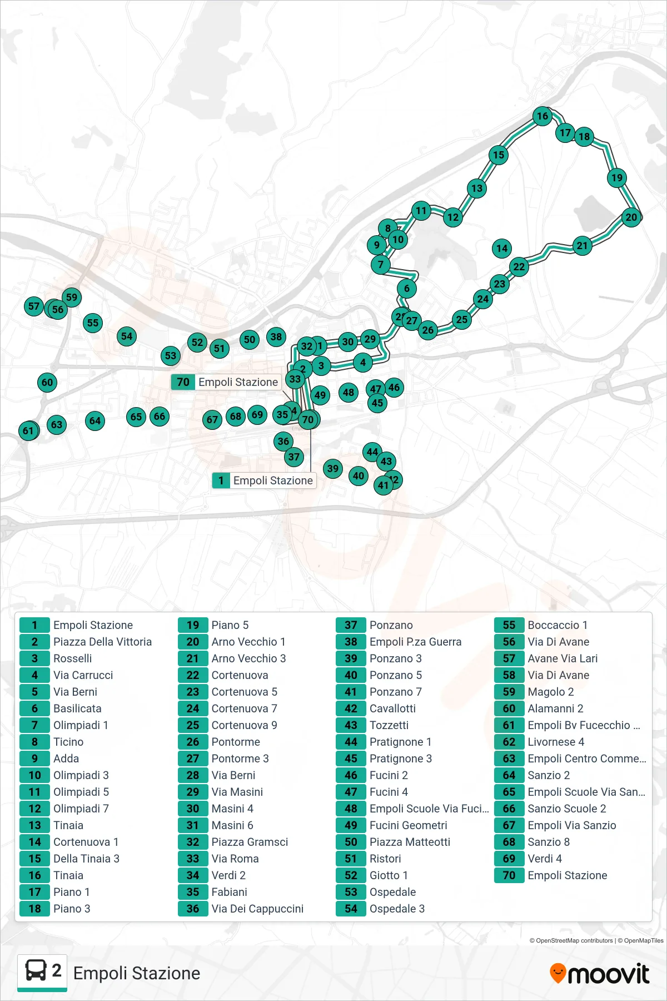Click the '1 Empoli Stazione' map label

click(265, 480)
